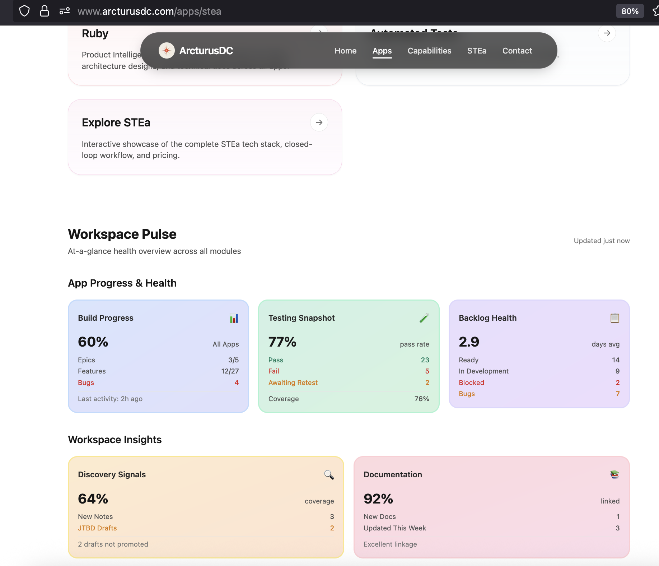Click the New Notes label
This screenshot has width=659, height=566.
tap(95, 516)
